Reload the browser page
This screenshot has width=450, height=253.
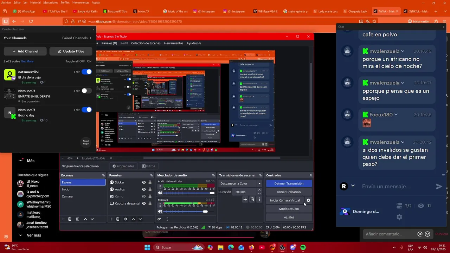point(31,21)
